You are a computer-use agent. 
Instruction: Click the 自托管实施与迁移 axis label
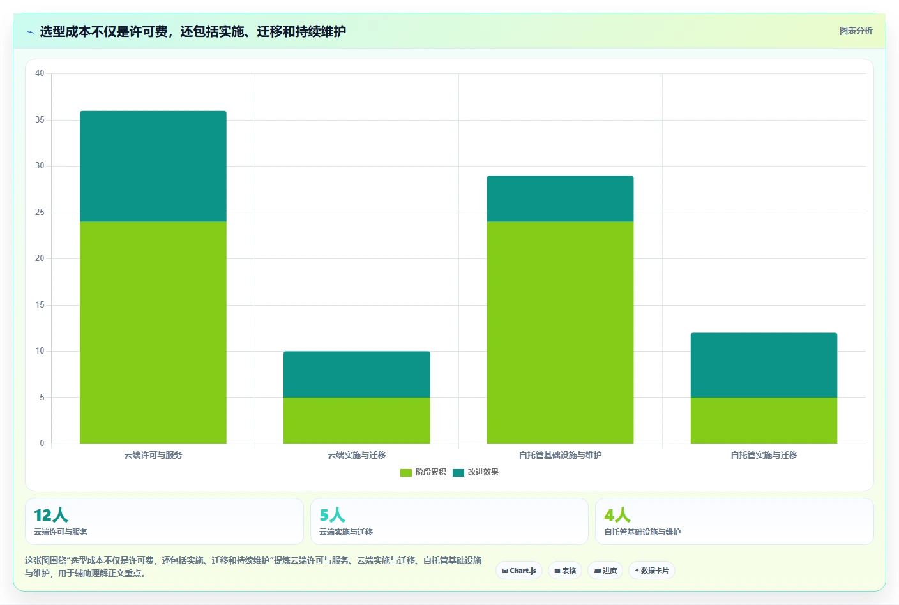pos(764,455)
